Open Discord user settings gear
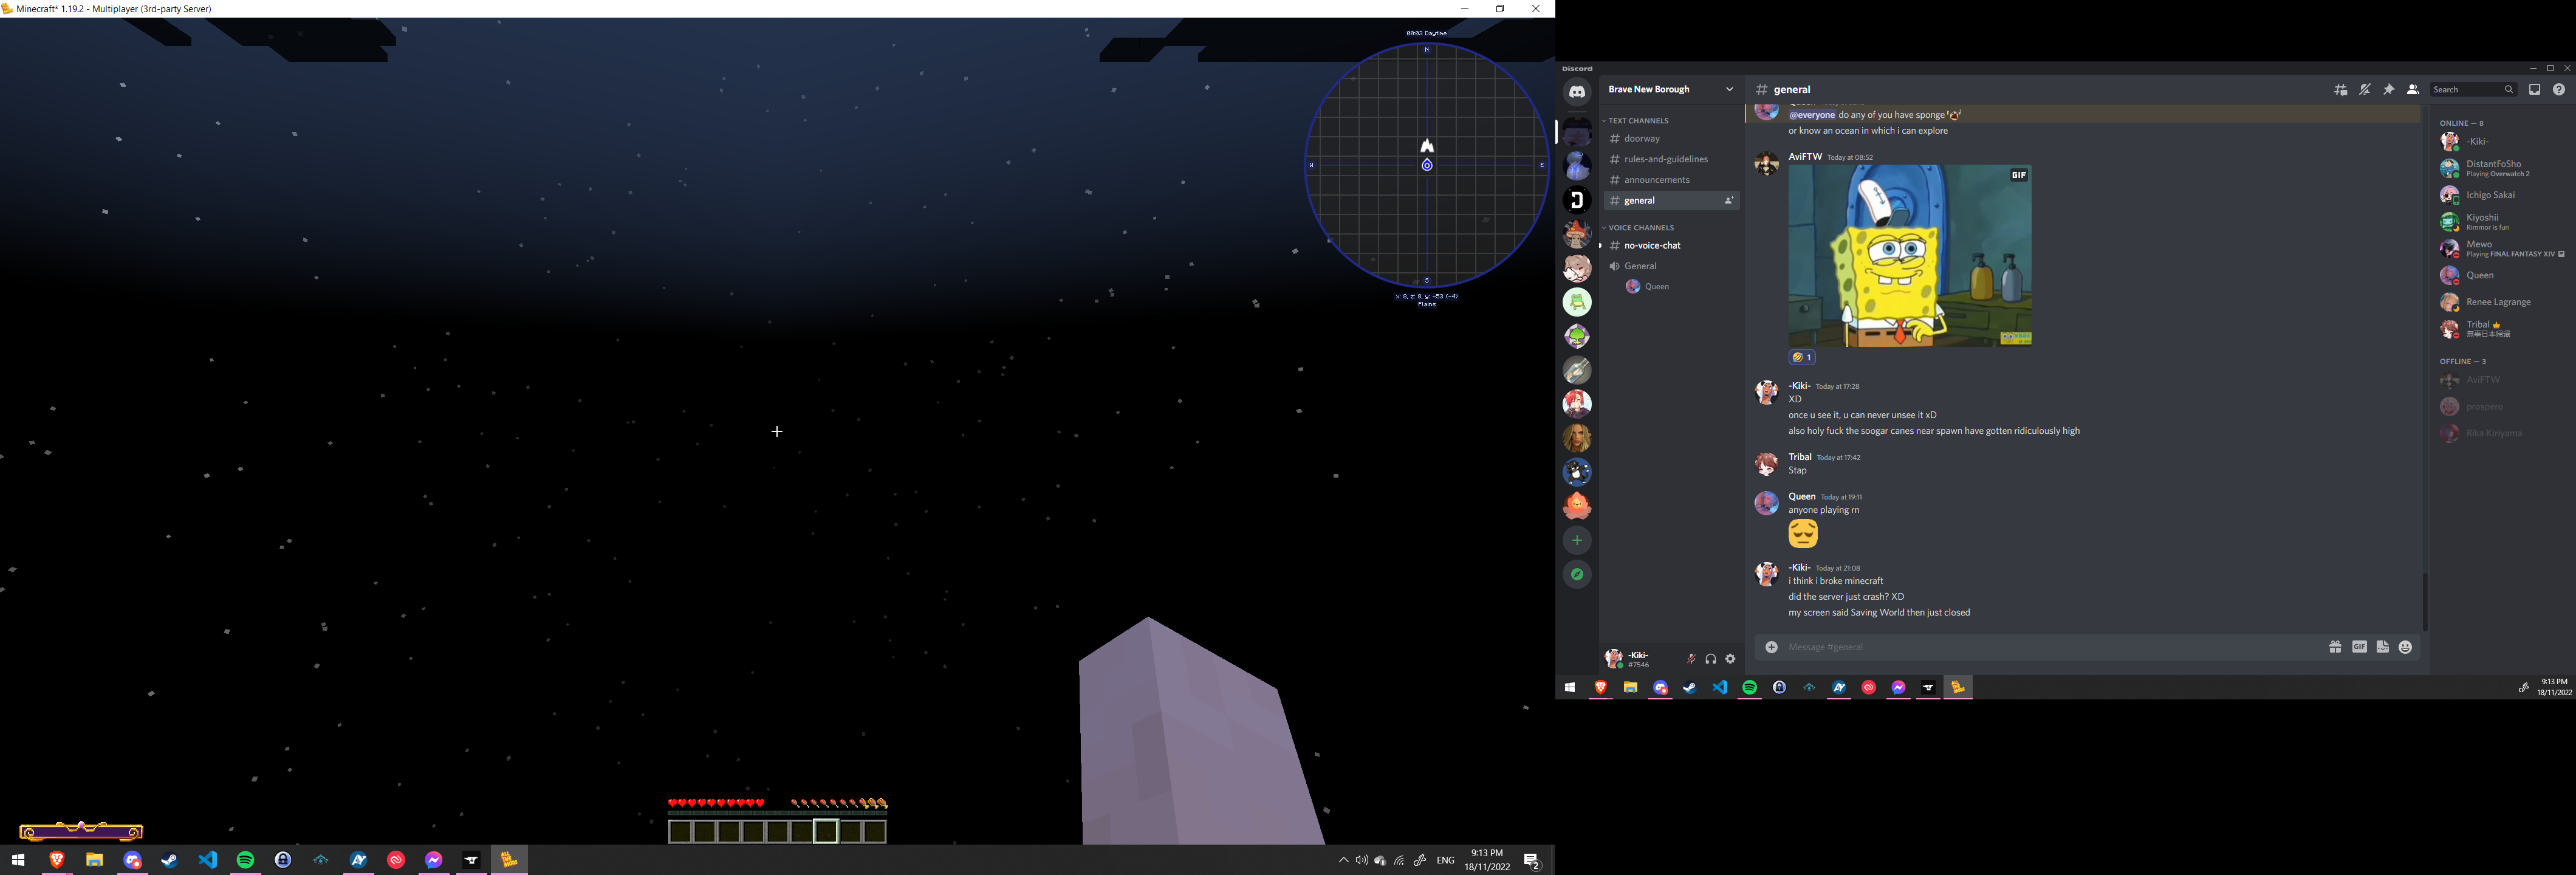This screenshot has height=875, width=2576. pyautogui.click(x=1731, y=660)
